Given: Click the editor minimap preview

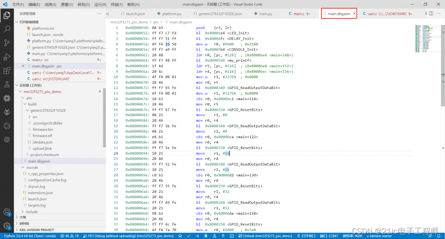Looking at the screenshot, I should (427, 39).
